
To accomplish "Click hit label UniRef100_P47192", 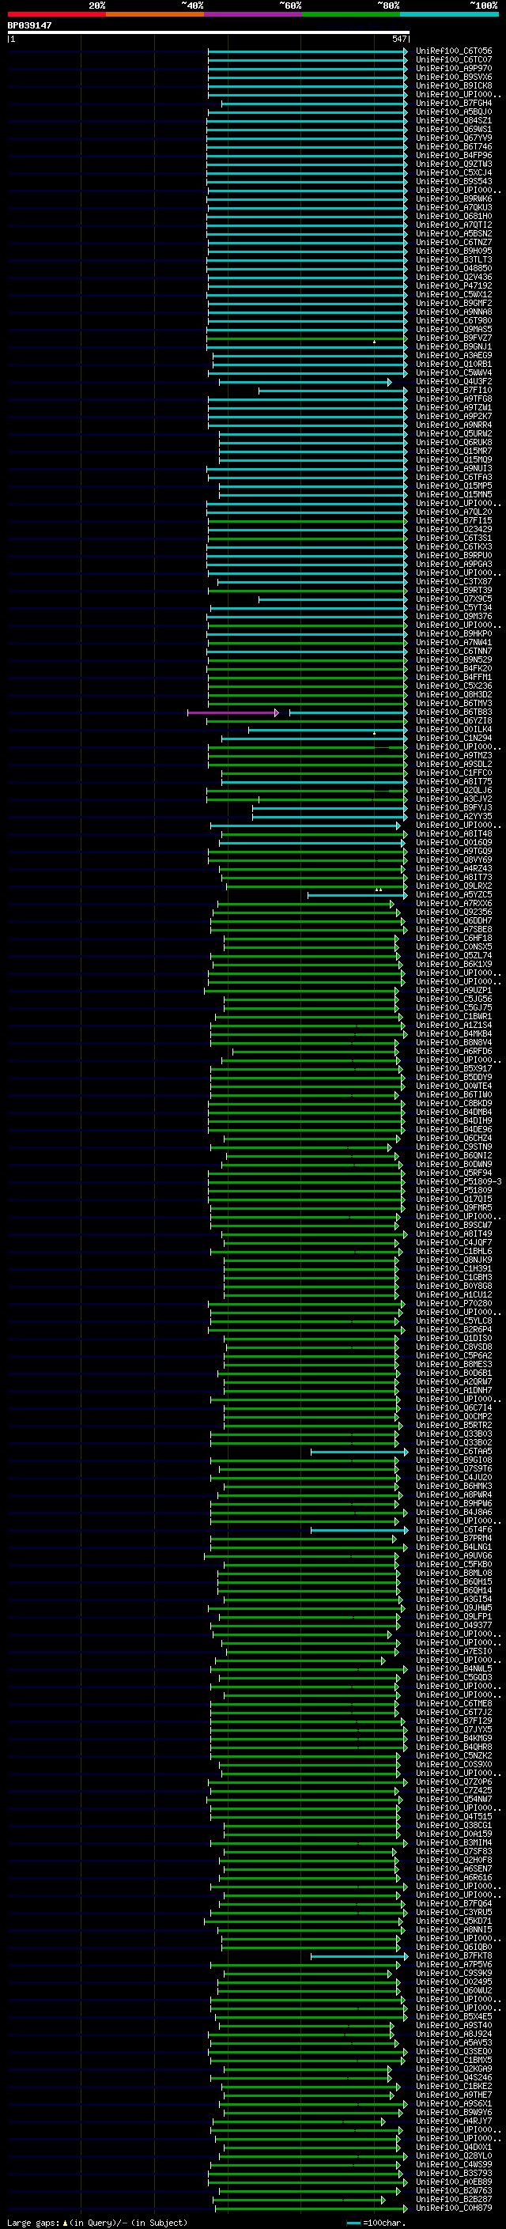I will pos(453,285).
